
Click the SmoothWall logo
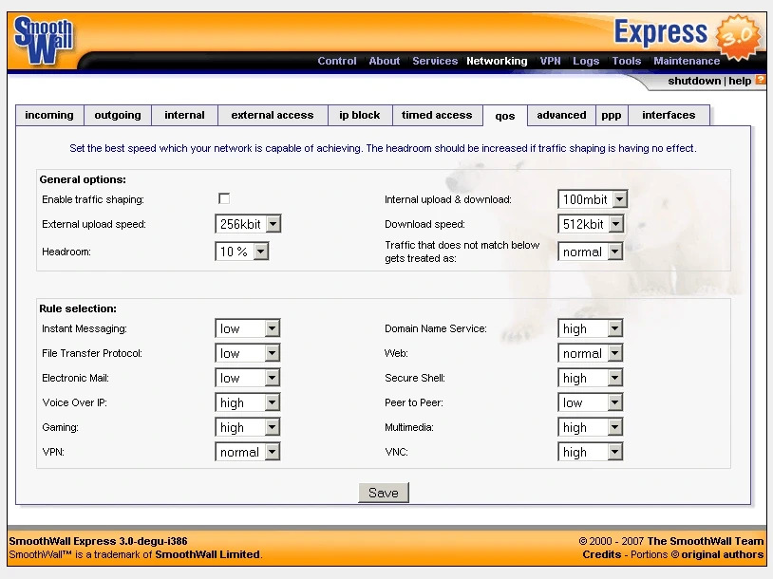click(x=44, y=41)
